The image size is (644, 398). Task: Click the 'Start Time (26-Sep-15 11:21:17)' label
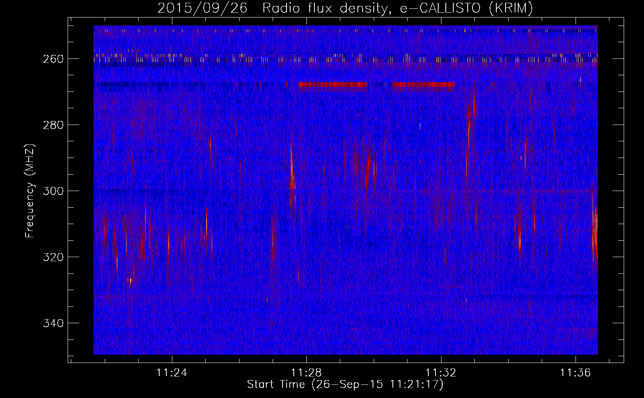[x=345, y=384]
